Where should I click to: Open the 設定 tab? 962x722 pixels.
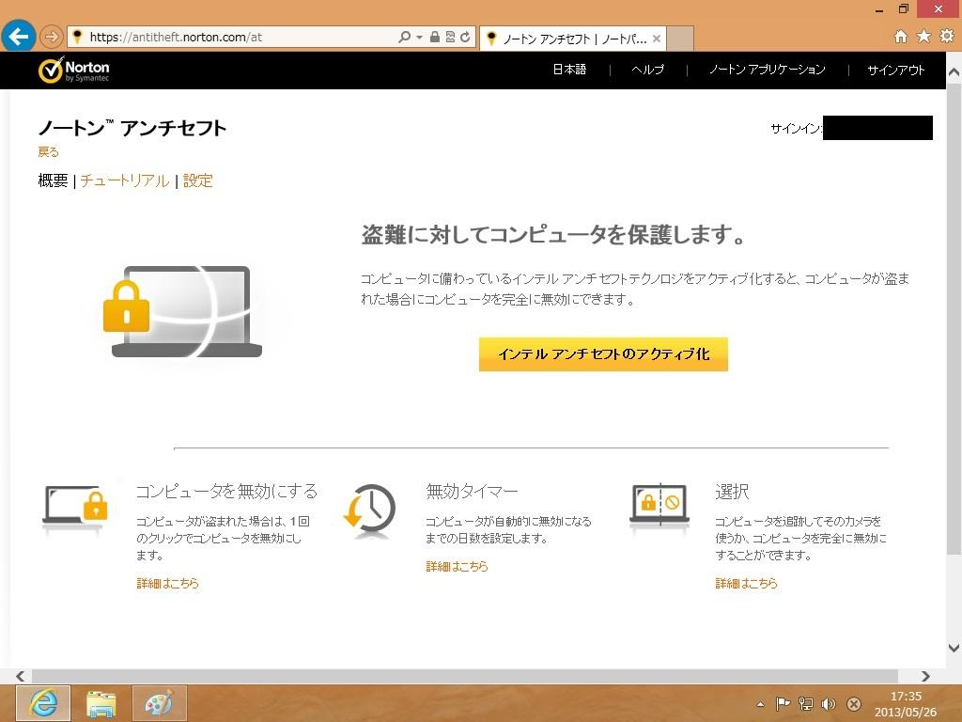[x=197, y=180]
